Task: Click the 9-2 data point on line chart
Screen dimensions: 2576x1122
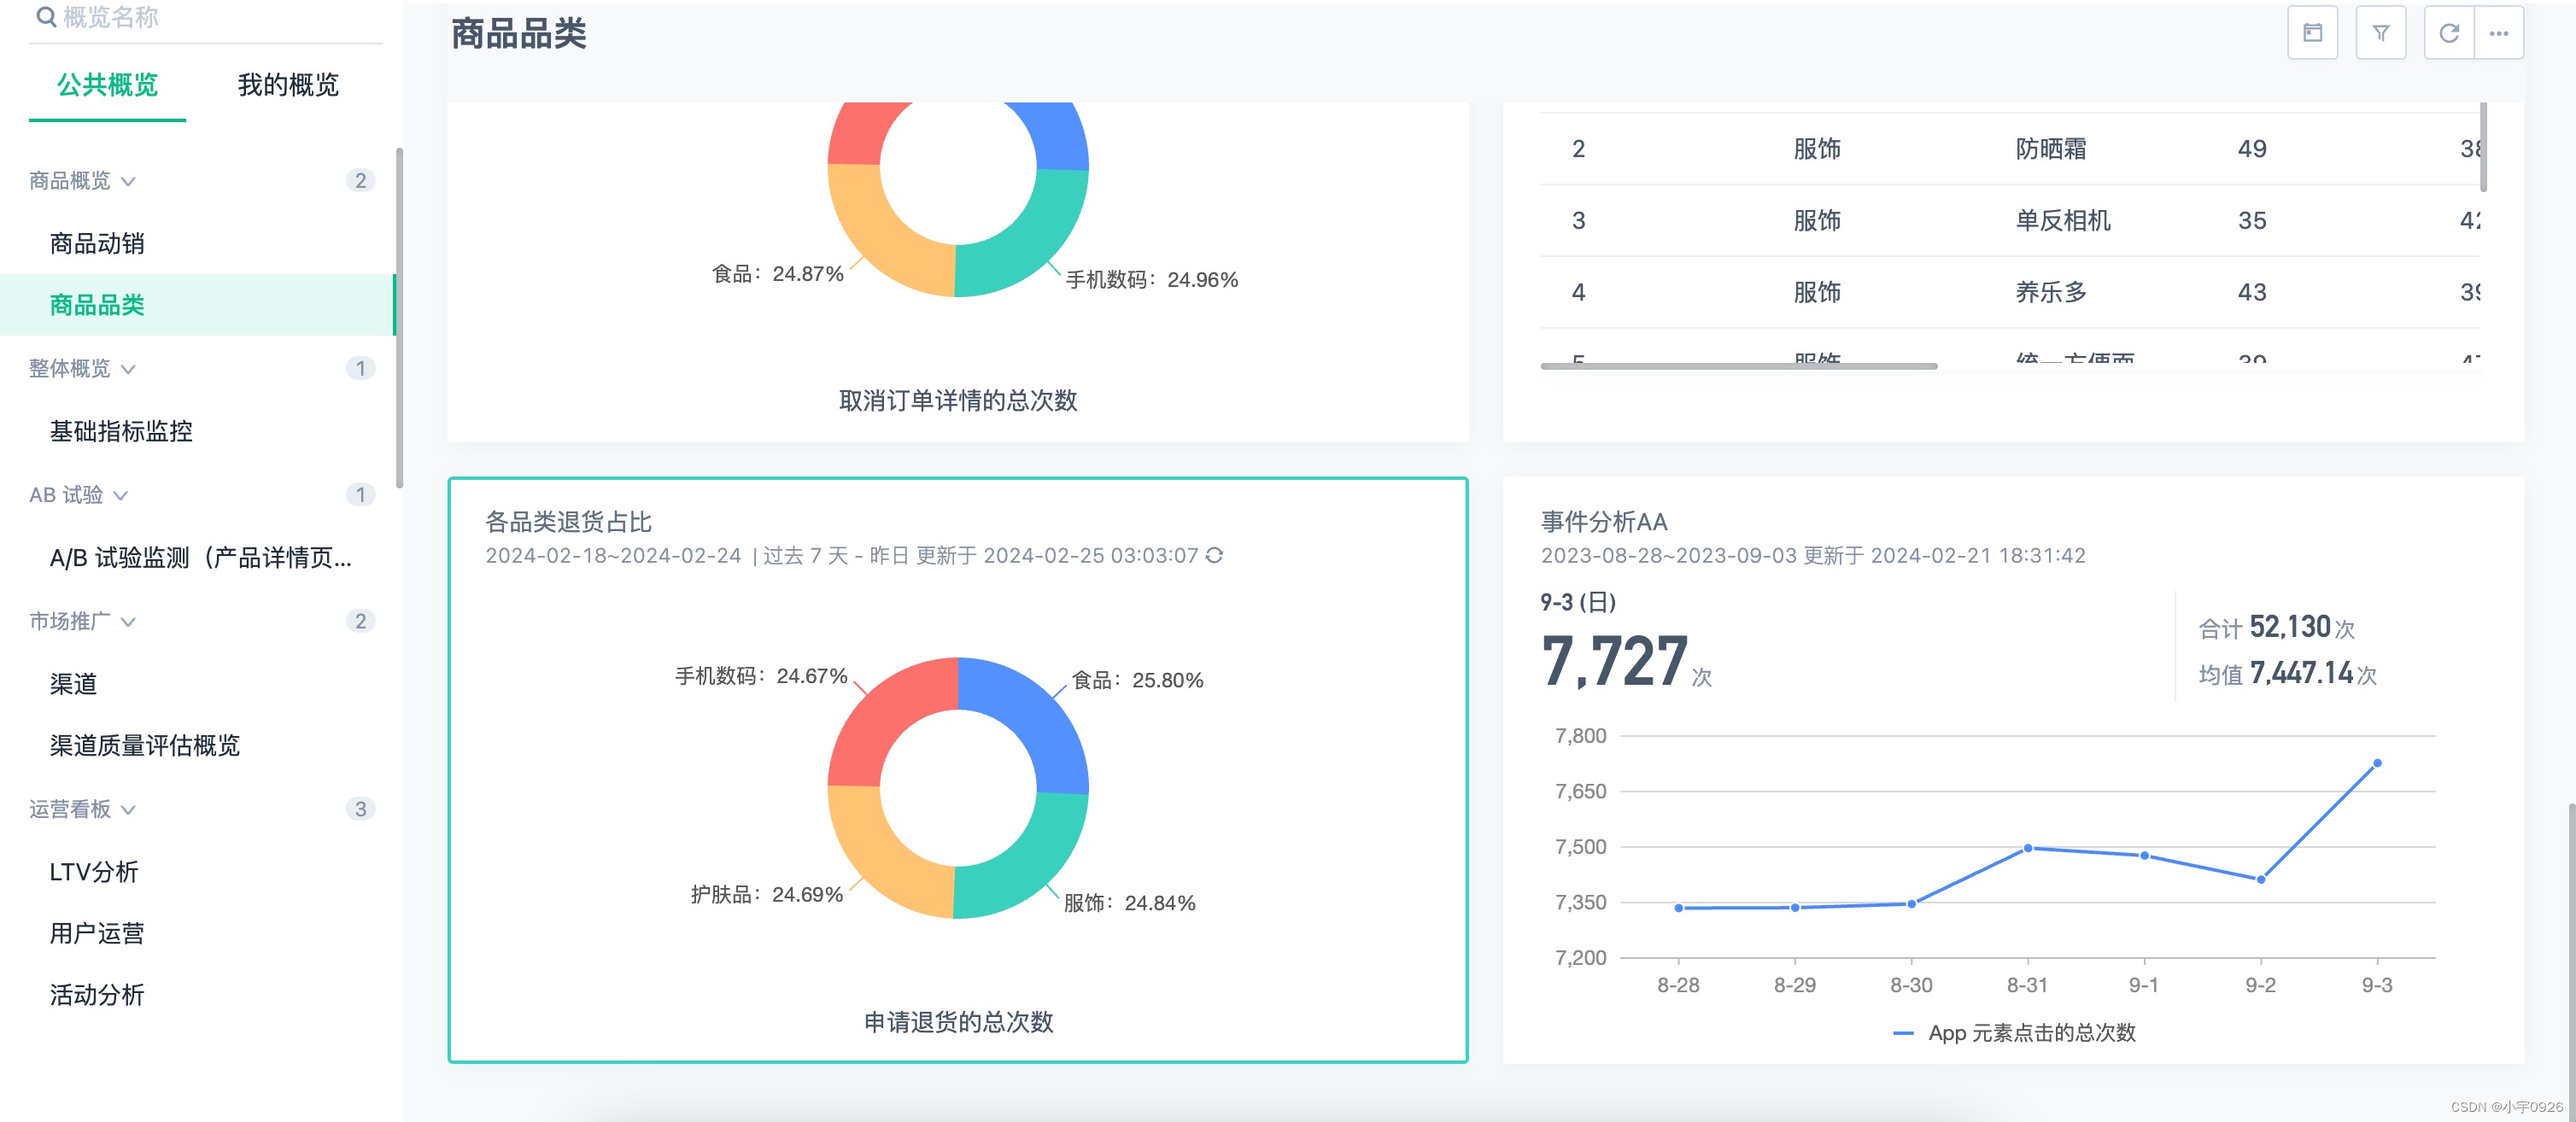Action: (x=2260, y=879)
